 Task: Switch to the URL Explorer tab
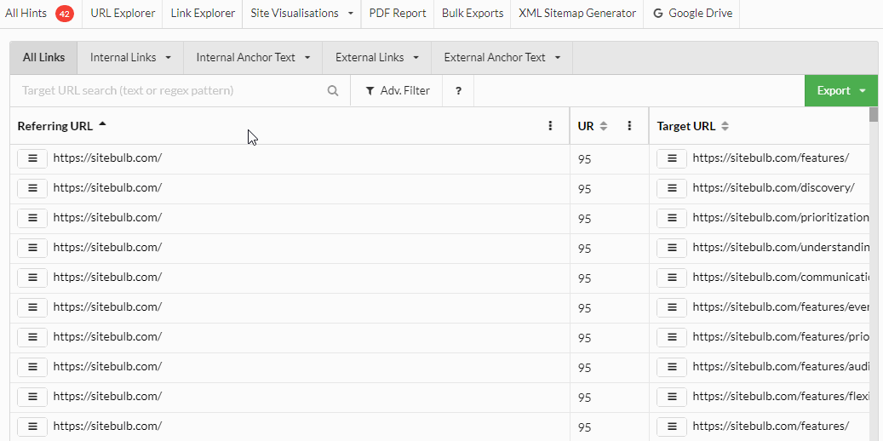[123, 14]
